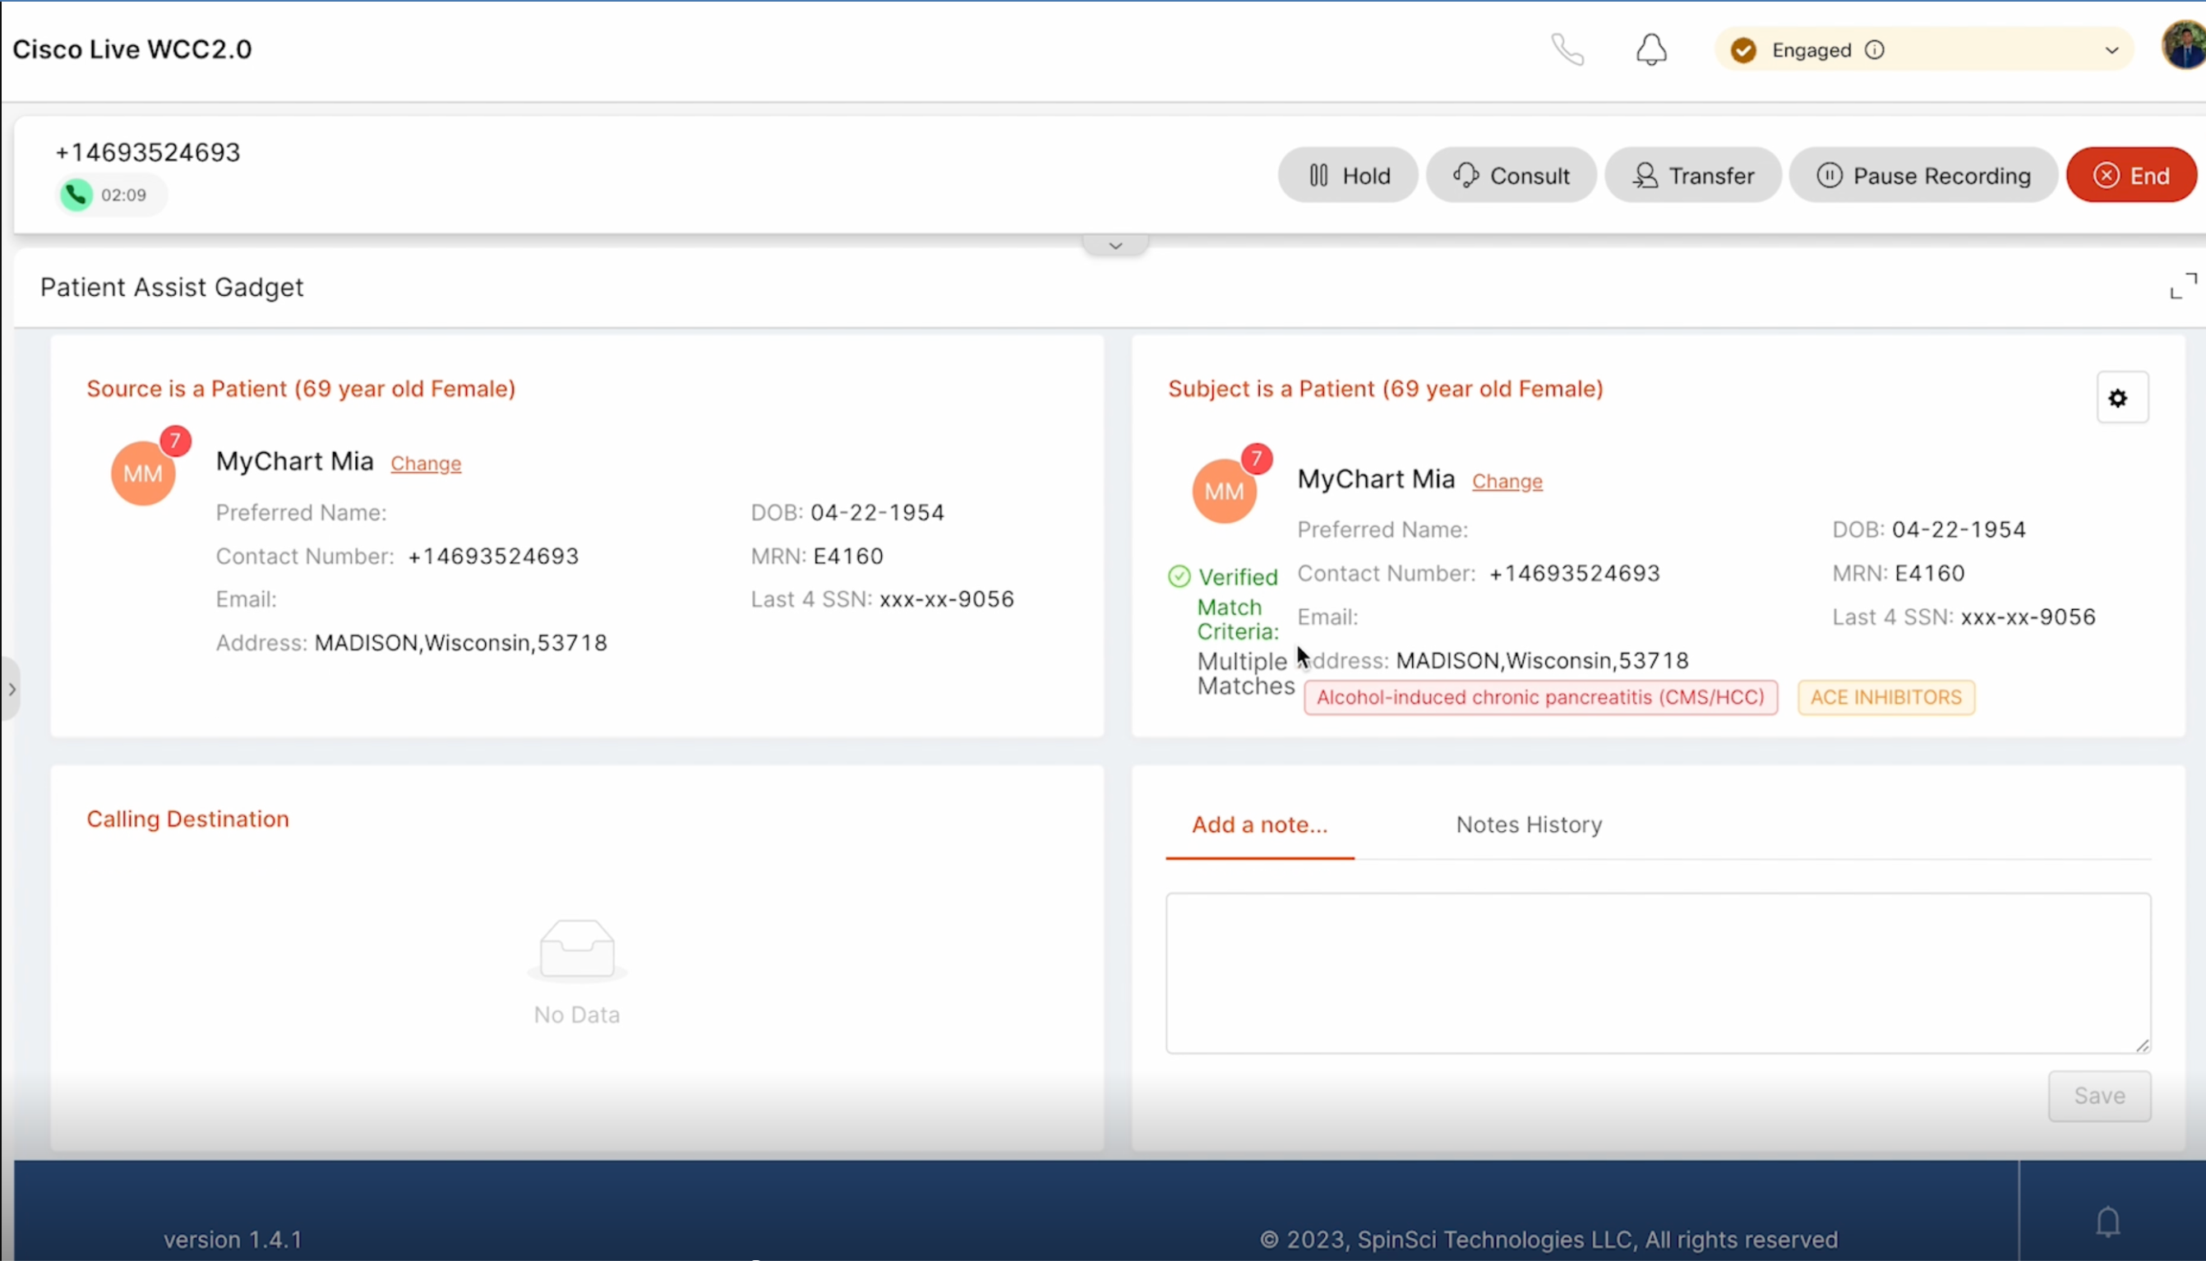The image size is (2206, 1261).
Task: Click the Source address MADISON,Wisconsin,53718
Action: click(459, 643)
